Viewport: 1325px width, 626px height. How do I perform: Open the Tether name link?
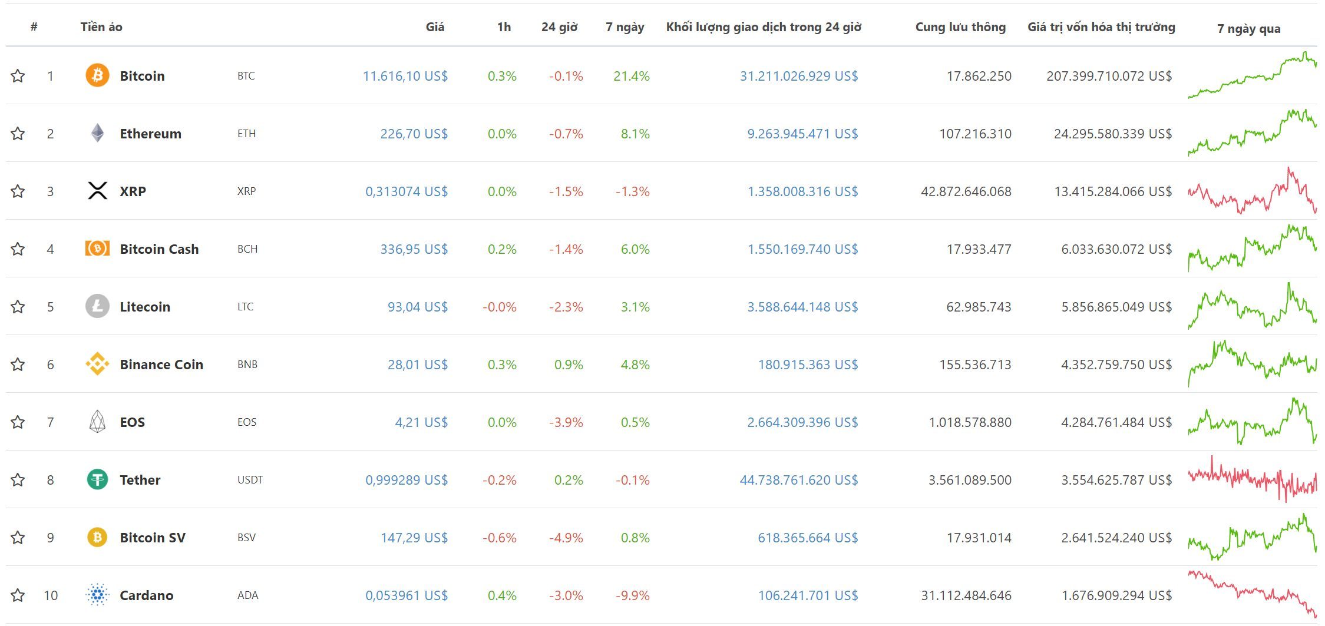tap(140, 479)
